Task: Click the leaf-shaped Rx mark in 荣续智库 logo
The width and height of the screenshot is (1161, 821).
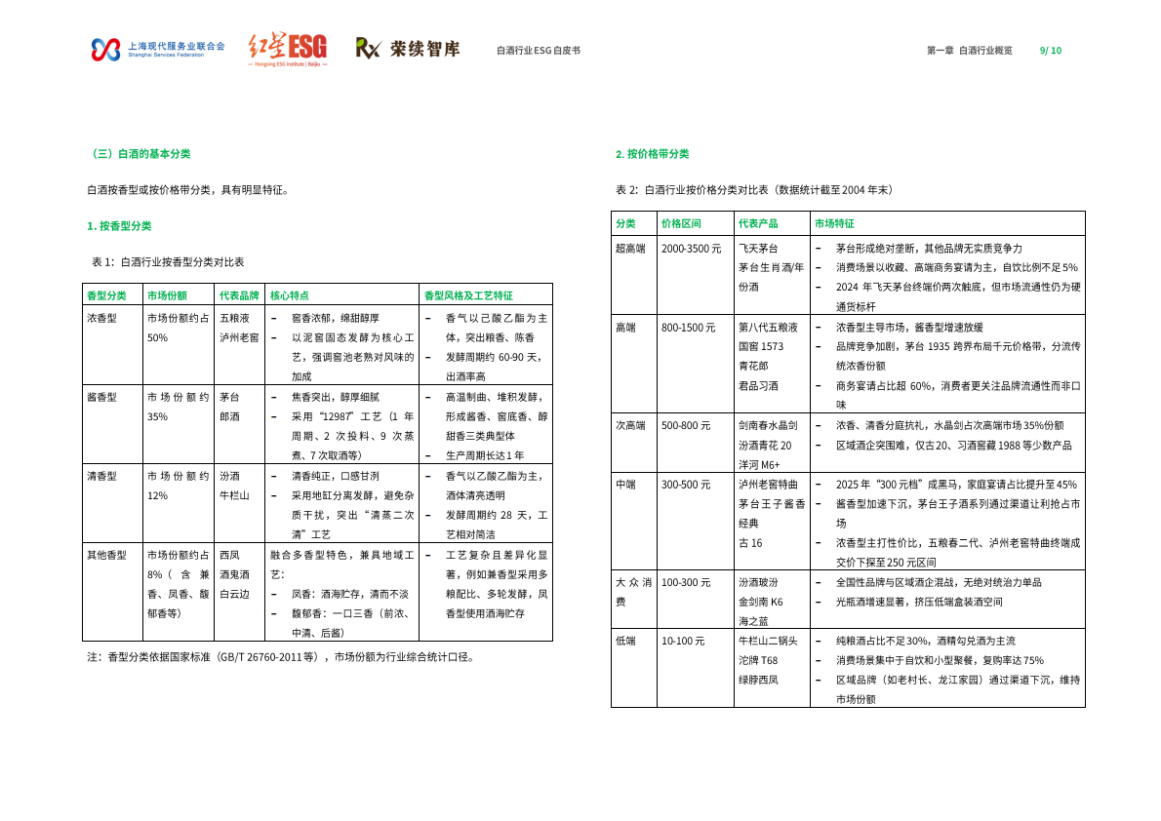Action: [x=360, y=43]
